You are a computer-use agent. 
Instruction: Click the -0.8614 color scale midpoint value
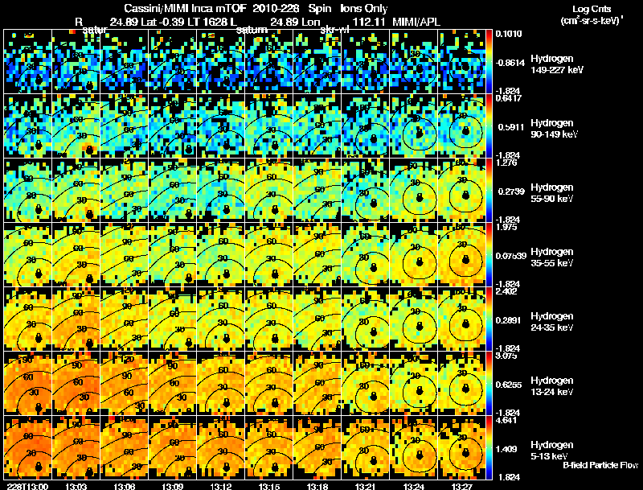pos(510,63)
